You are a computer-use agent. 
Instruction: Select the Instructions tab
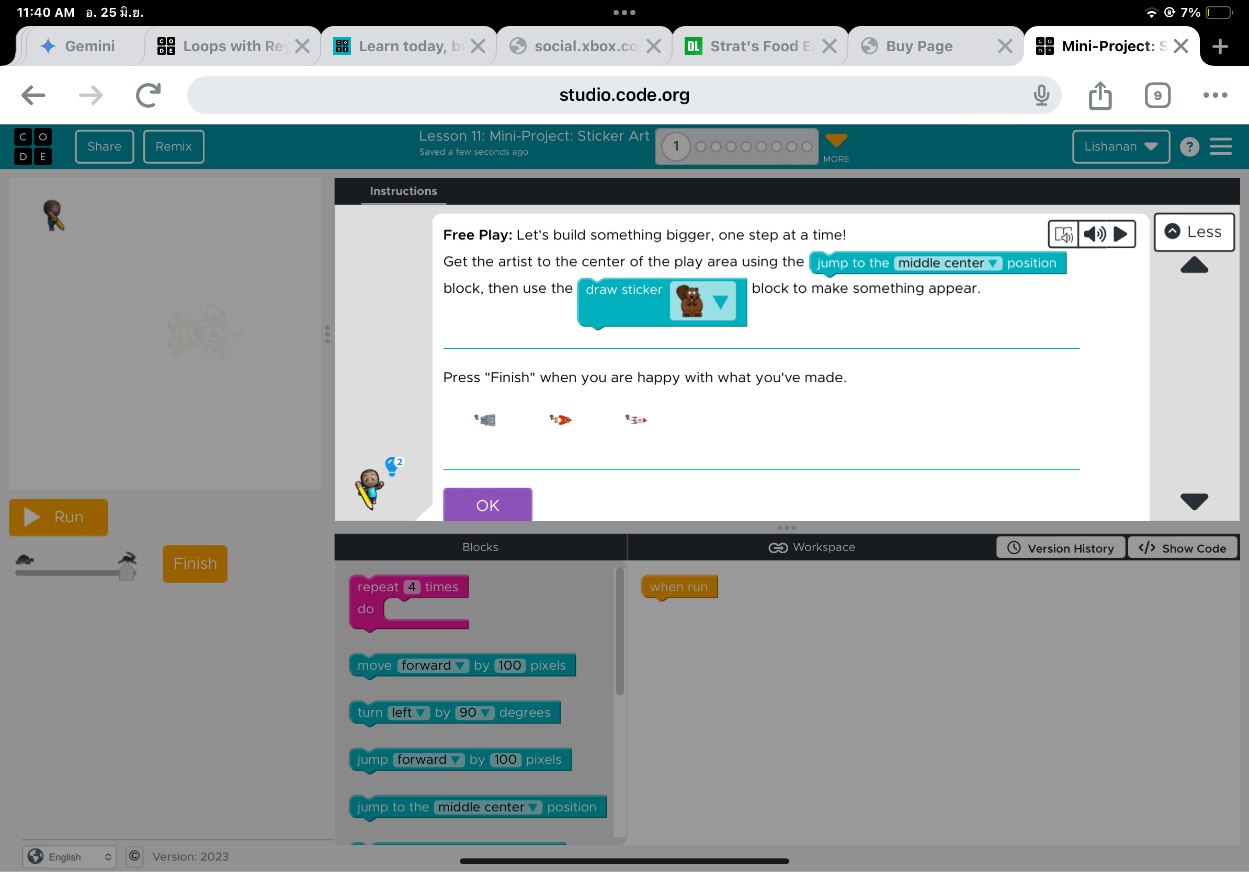tap(403, 191)
